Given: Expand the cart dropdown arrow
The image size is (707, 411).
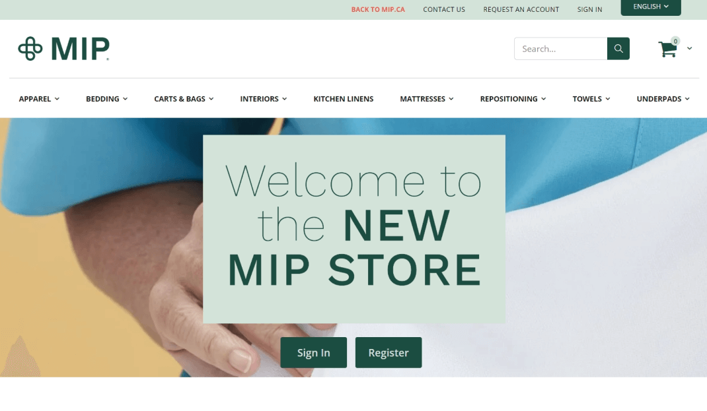Looking at the screenshot, I should [689, 48].
